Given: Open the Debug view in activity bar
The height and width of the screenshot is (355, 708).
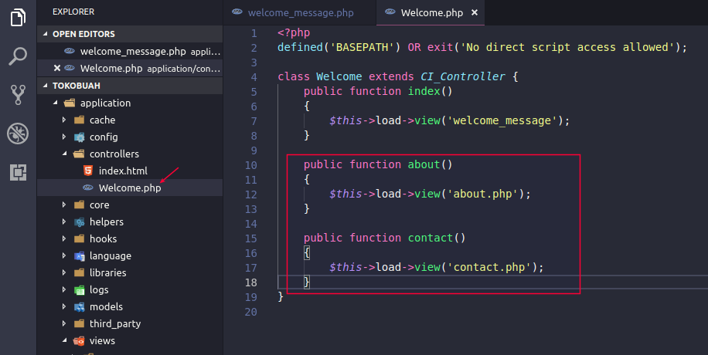Looking at the screenshot, I should click(18, 133).
